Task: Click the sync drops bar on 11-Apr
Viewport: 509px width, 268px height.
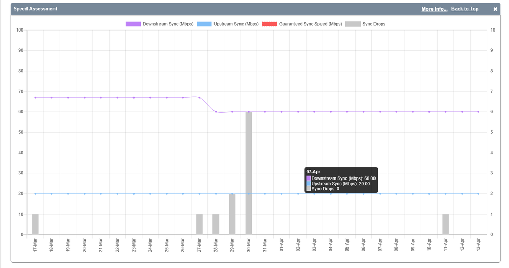Action: click(446, 224)
